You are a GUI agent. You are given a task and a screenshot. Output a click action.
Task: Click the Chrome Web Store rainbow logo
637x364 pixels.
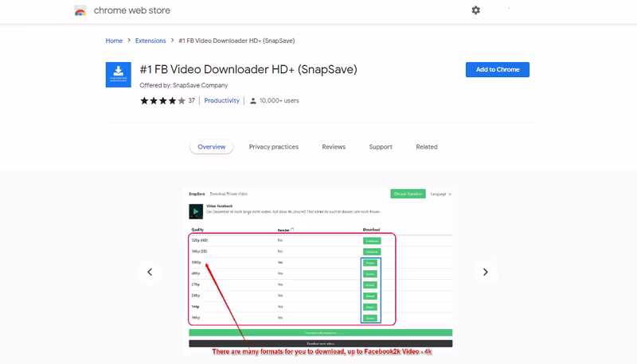point(80,10)
